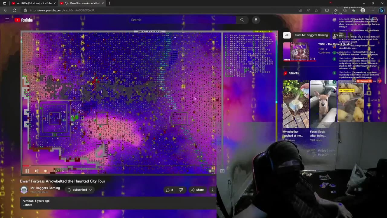Seek on the red video progress bar
The image size is (387, 218).
pos(119,166)
